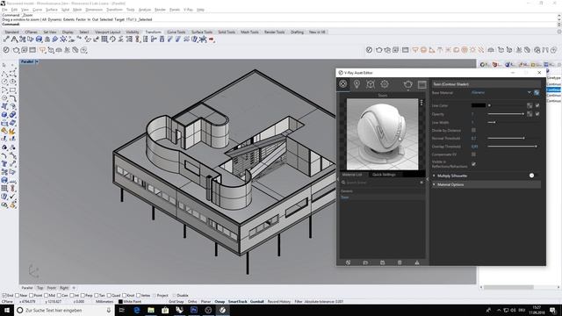Open Microsoft Edge from taskbar
The image size is (562, 316).
coord(137,310)
